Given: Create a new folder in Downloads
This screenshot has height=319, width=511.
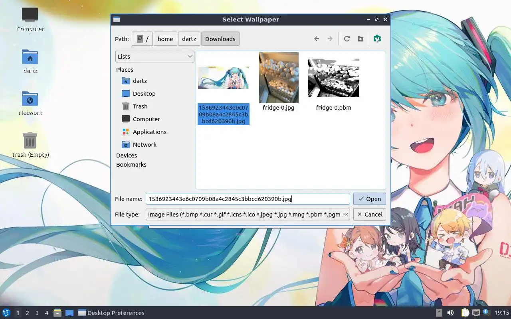Looking at the screenshot, I should pyautogui.click(x=360, y=39).
